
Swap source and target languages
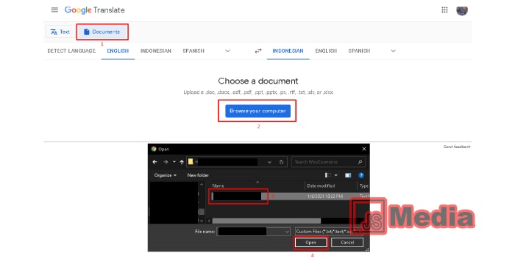coord(258,51)
